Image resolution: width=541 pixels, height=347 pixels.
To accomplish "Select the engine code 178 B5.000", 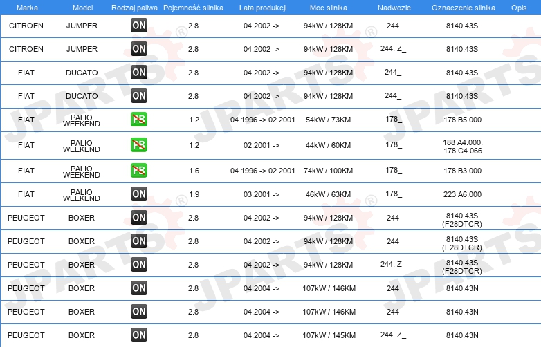I will click(462, 120).
